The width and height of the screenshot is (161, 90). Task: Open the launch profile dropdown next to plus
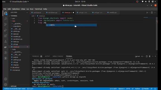[144, 56]
